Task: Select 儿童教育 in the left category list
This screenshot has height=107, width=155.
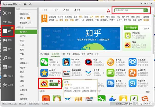Action: (24, 90)
